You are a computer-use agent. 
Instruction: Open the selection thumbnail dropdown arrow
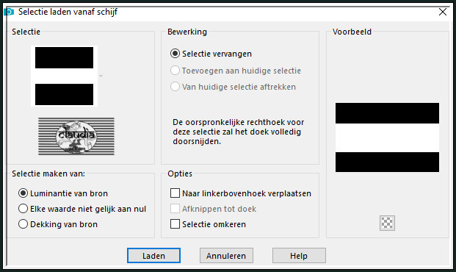click(101, 76)
